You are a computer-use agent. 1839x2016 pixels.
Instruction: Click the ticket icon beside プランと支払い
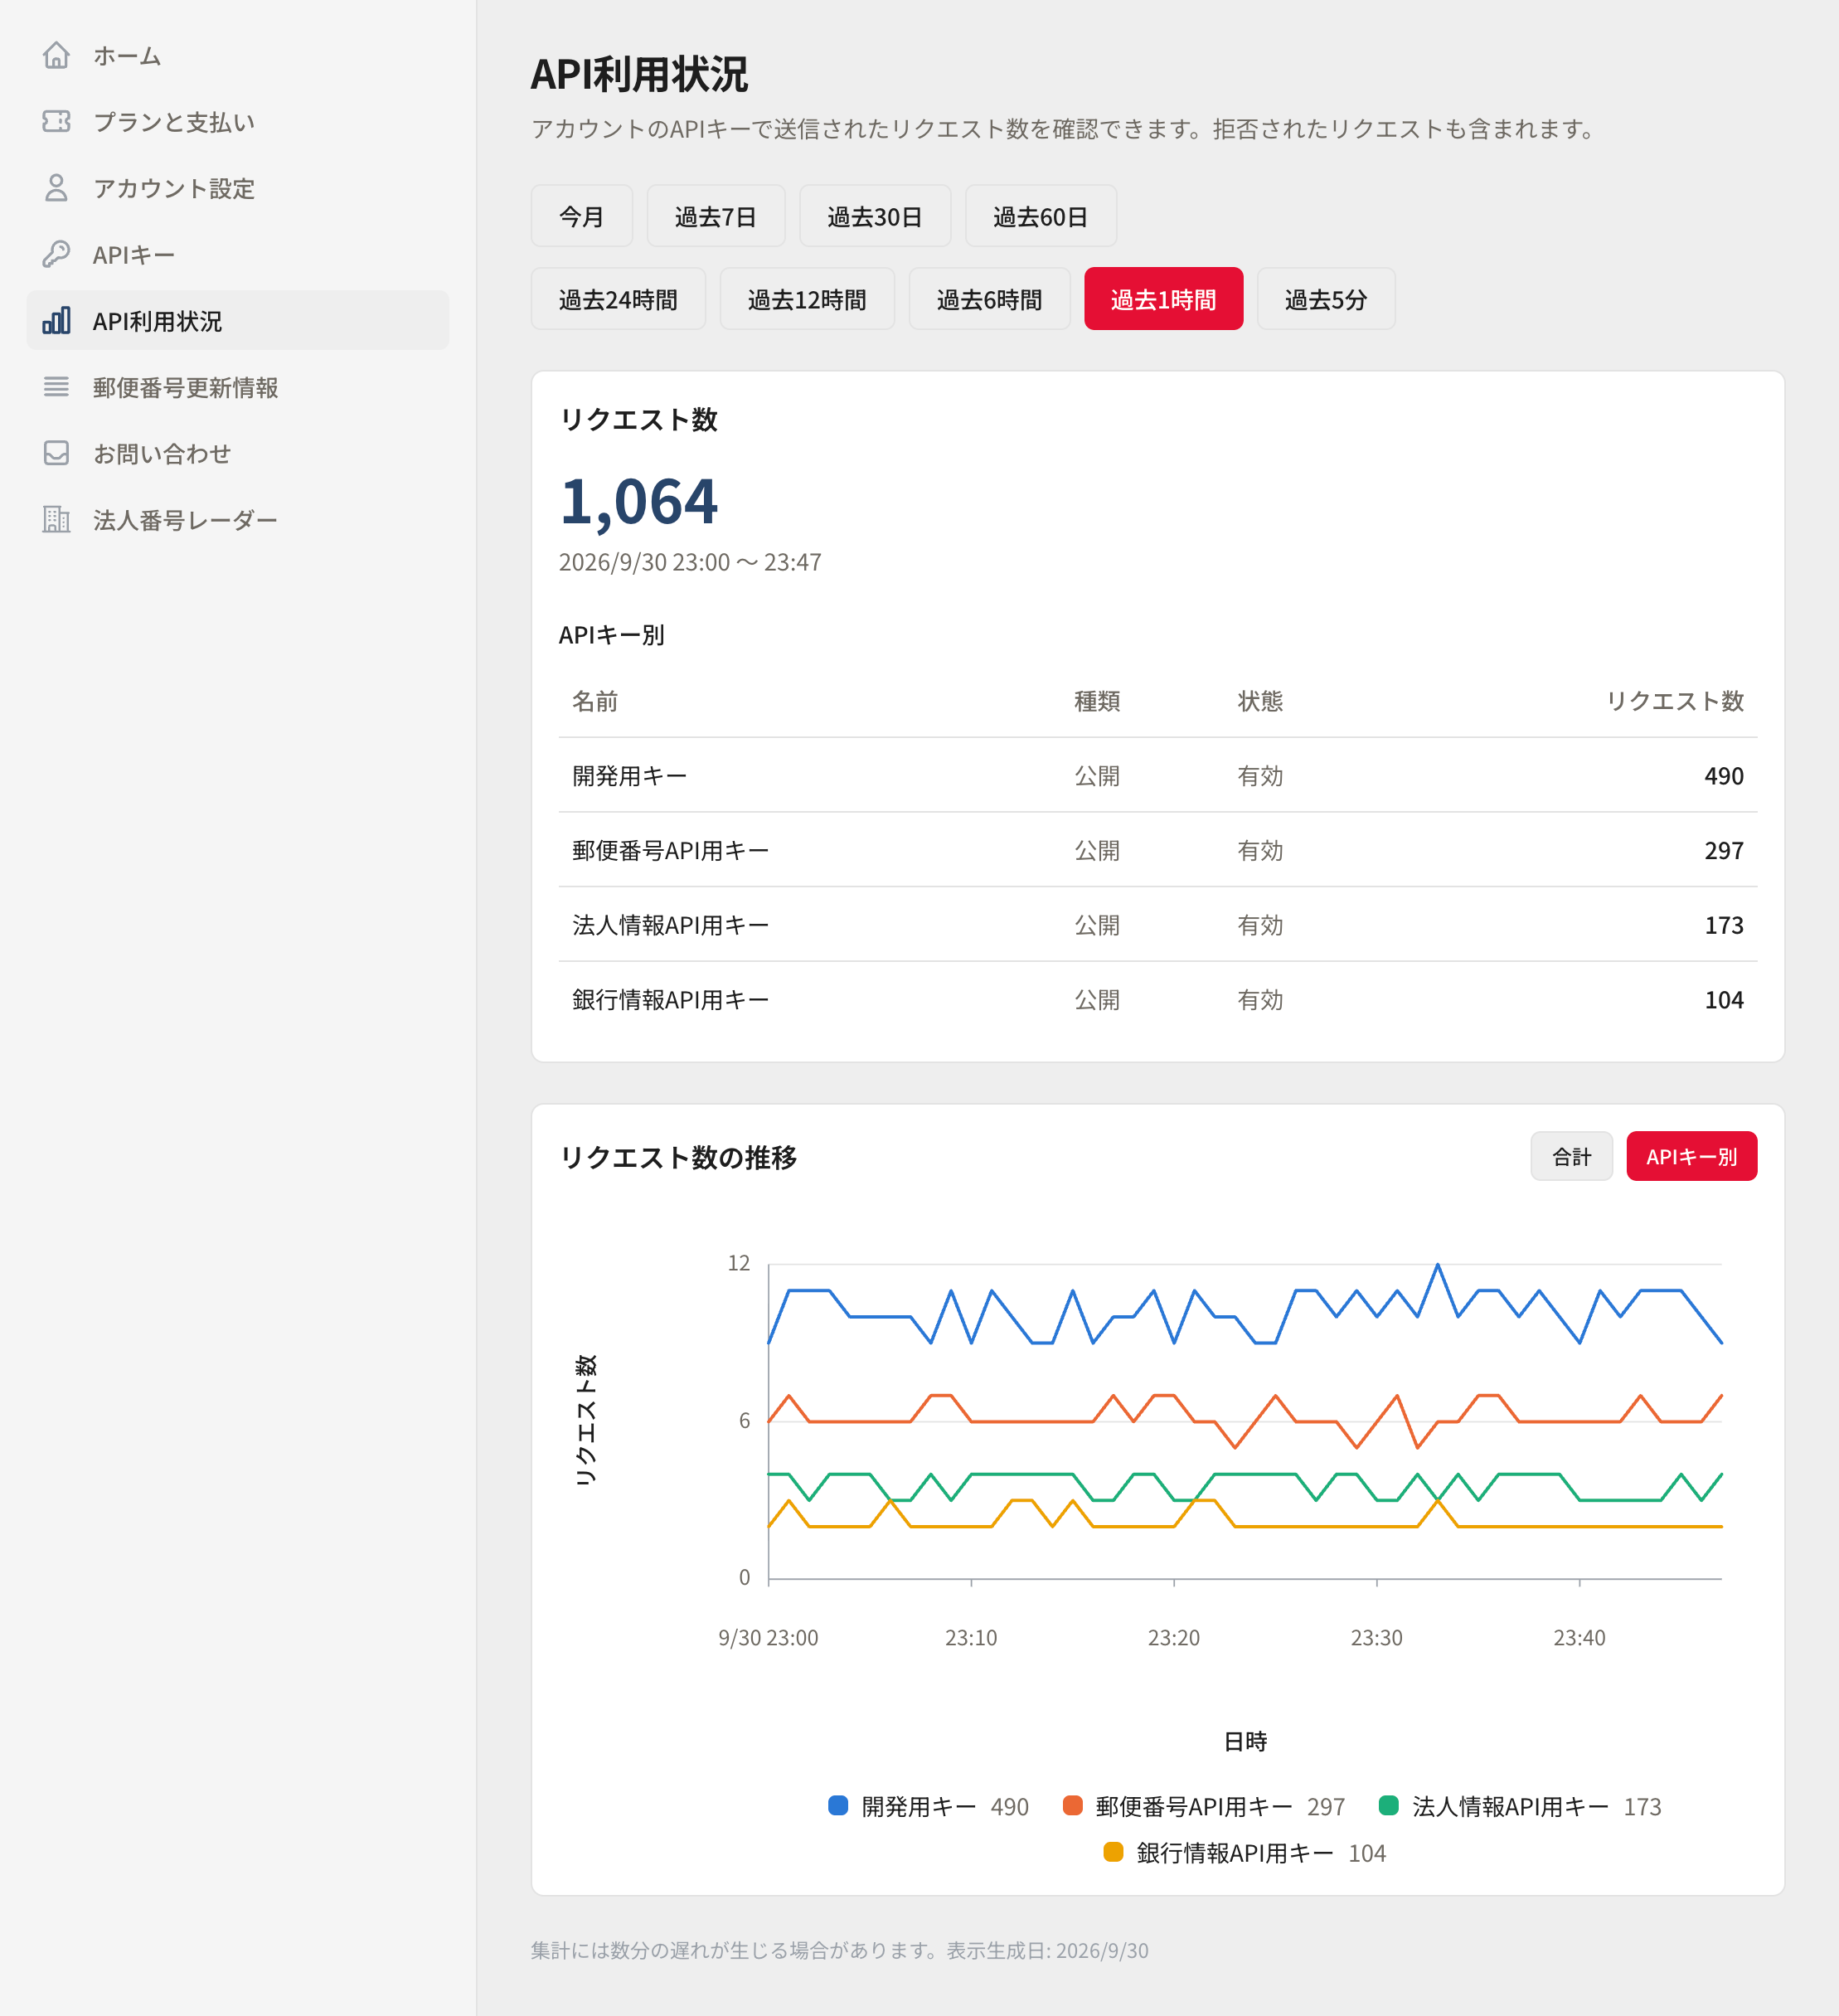click(56, 121)
